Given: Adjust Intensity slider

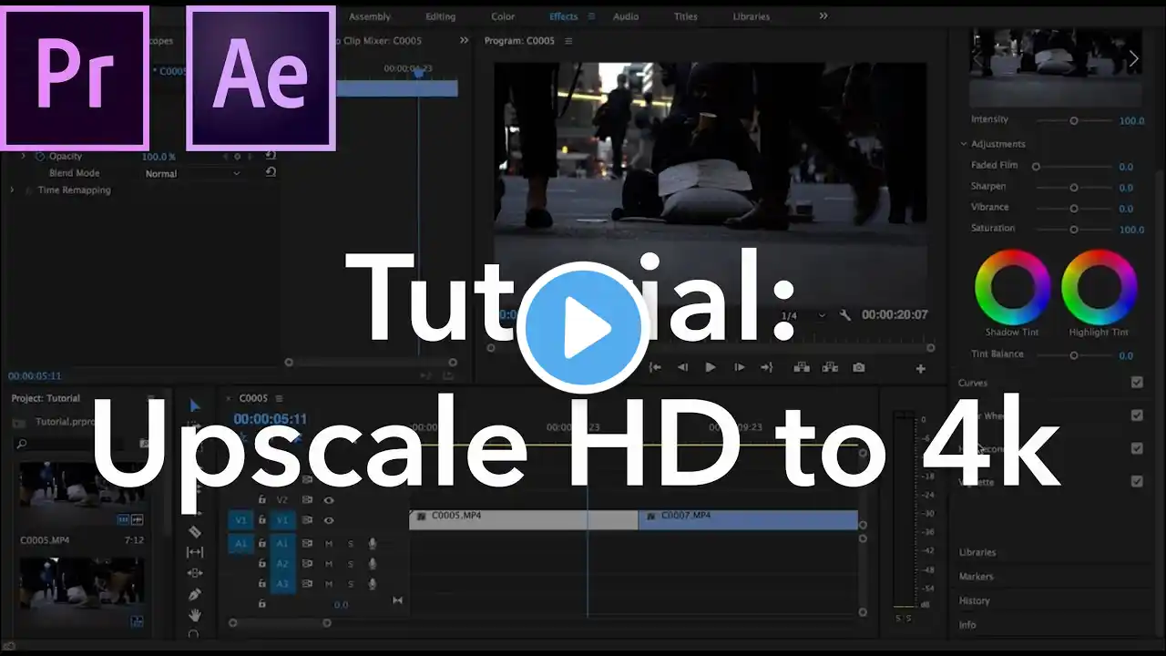Looking at the screenshot, I should click(x=1074, y=120).
